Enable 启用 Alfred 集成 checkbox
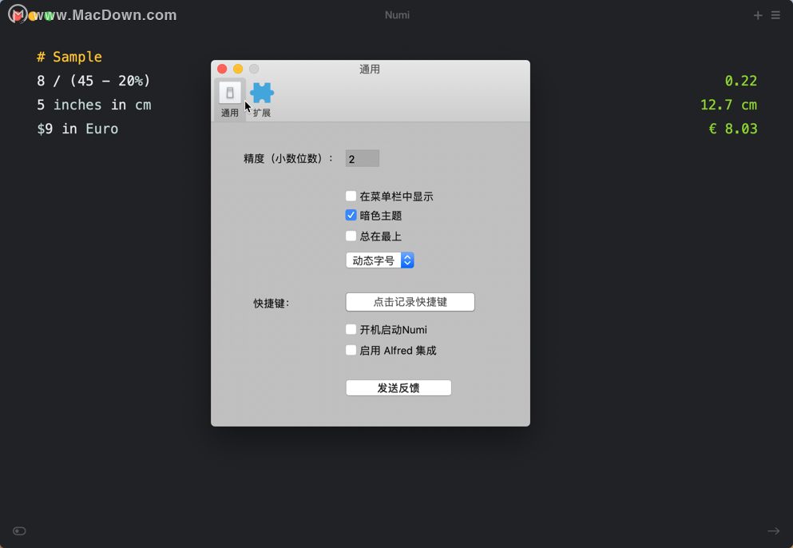The image size is (793, 548). click(351, 350)
